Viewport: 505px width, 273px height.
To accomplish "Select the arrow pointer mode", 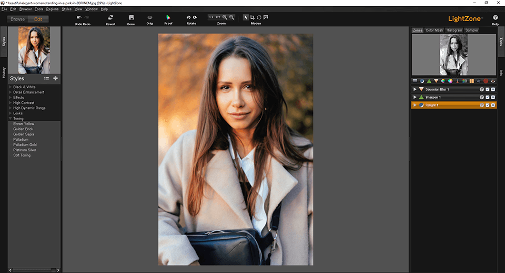I will click(x=246, y=17).
